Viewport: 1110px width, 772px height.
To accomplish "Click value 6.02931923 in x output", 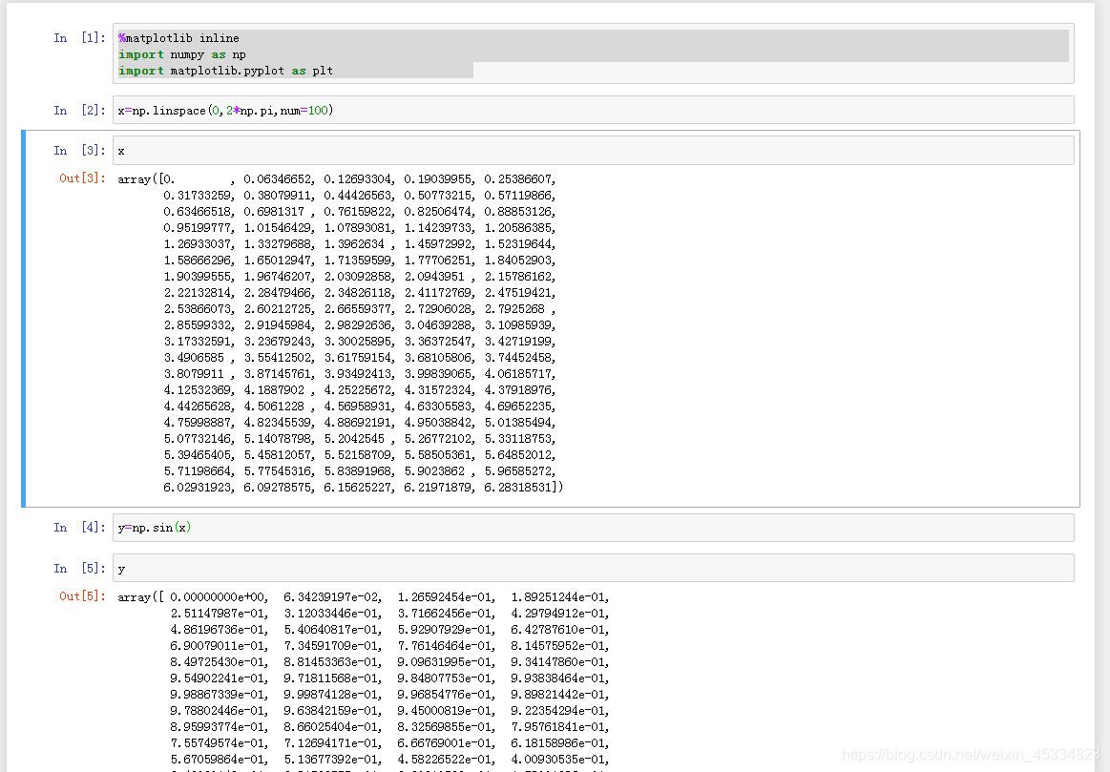I will click(197, 488).
